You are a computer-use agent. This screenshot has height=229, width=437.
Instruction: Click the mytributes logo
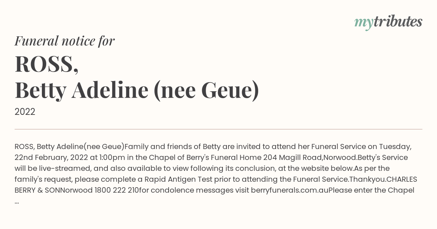pyautogui.click(x=388, y=22)
